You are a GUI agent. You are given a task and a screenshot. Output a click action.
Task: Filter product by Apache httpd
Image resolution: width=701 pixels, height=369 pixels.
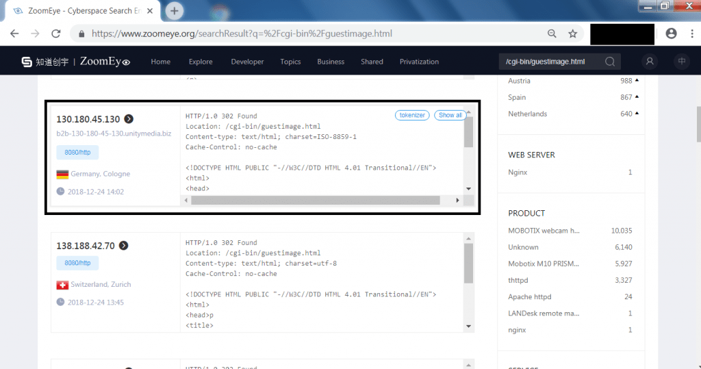(x=530, y=297)
